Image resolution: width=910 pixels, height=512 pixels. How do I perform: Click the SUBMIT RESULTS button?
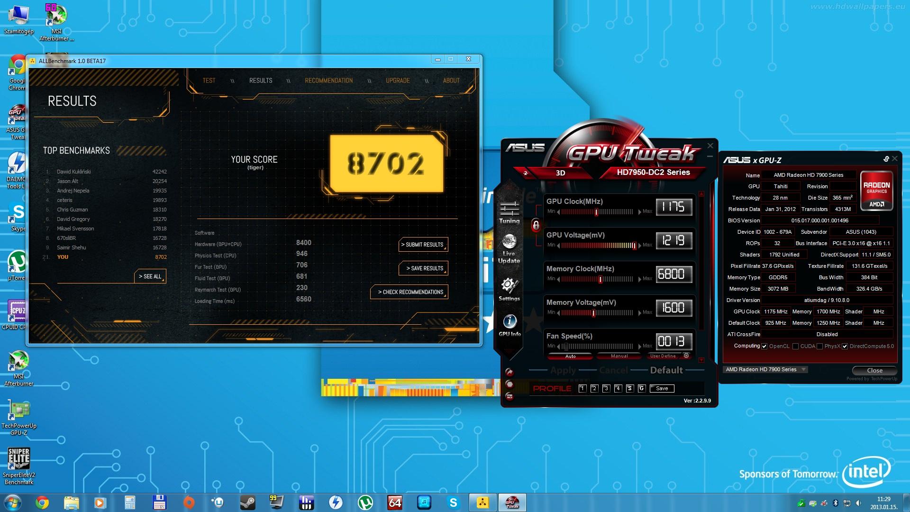click(x=423, y=245)
